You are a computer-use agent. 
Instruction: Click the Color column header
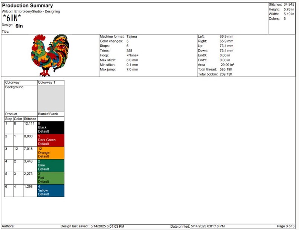(18, 119)
